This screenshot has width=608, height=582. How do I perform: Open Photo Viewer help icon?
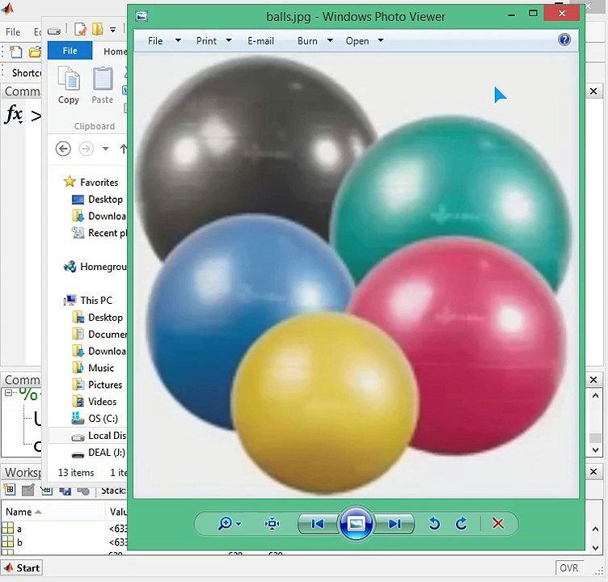tap(564, 40)
